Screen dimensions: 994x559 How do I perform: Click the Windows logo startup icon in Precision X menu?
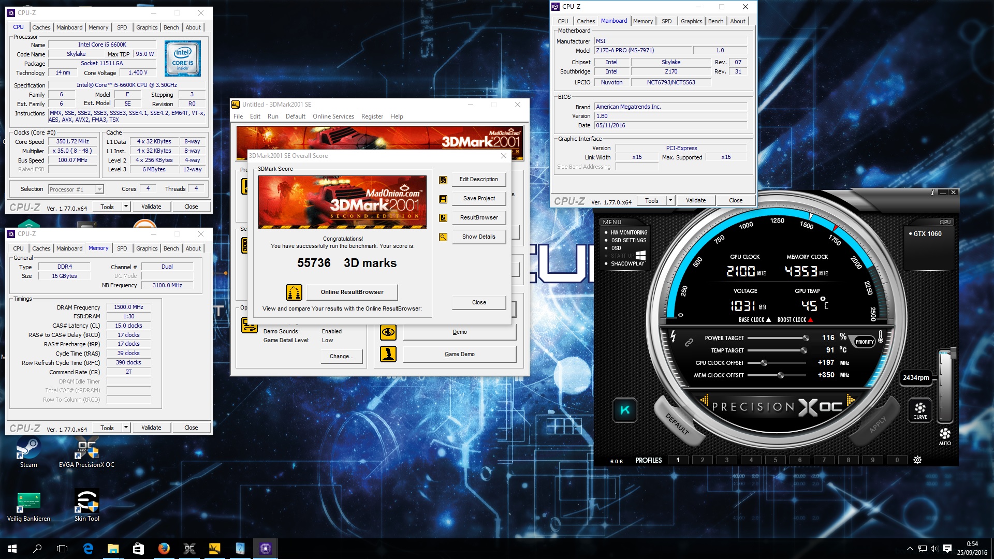pos(640,256)
